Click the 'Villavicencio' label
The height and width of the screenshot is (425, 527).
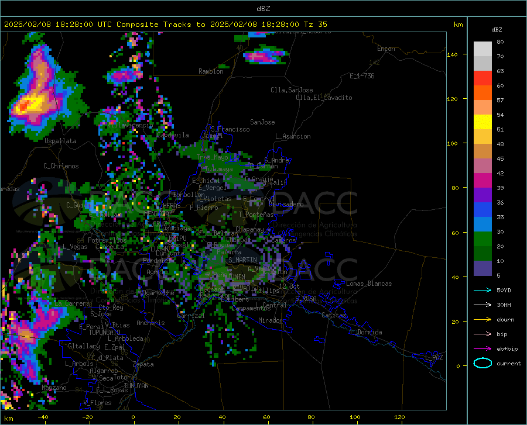(131, 125)
